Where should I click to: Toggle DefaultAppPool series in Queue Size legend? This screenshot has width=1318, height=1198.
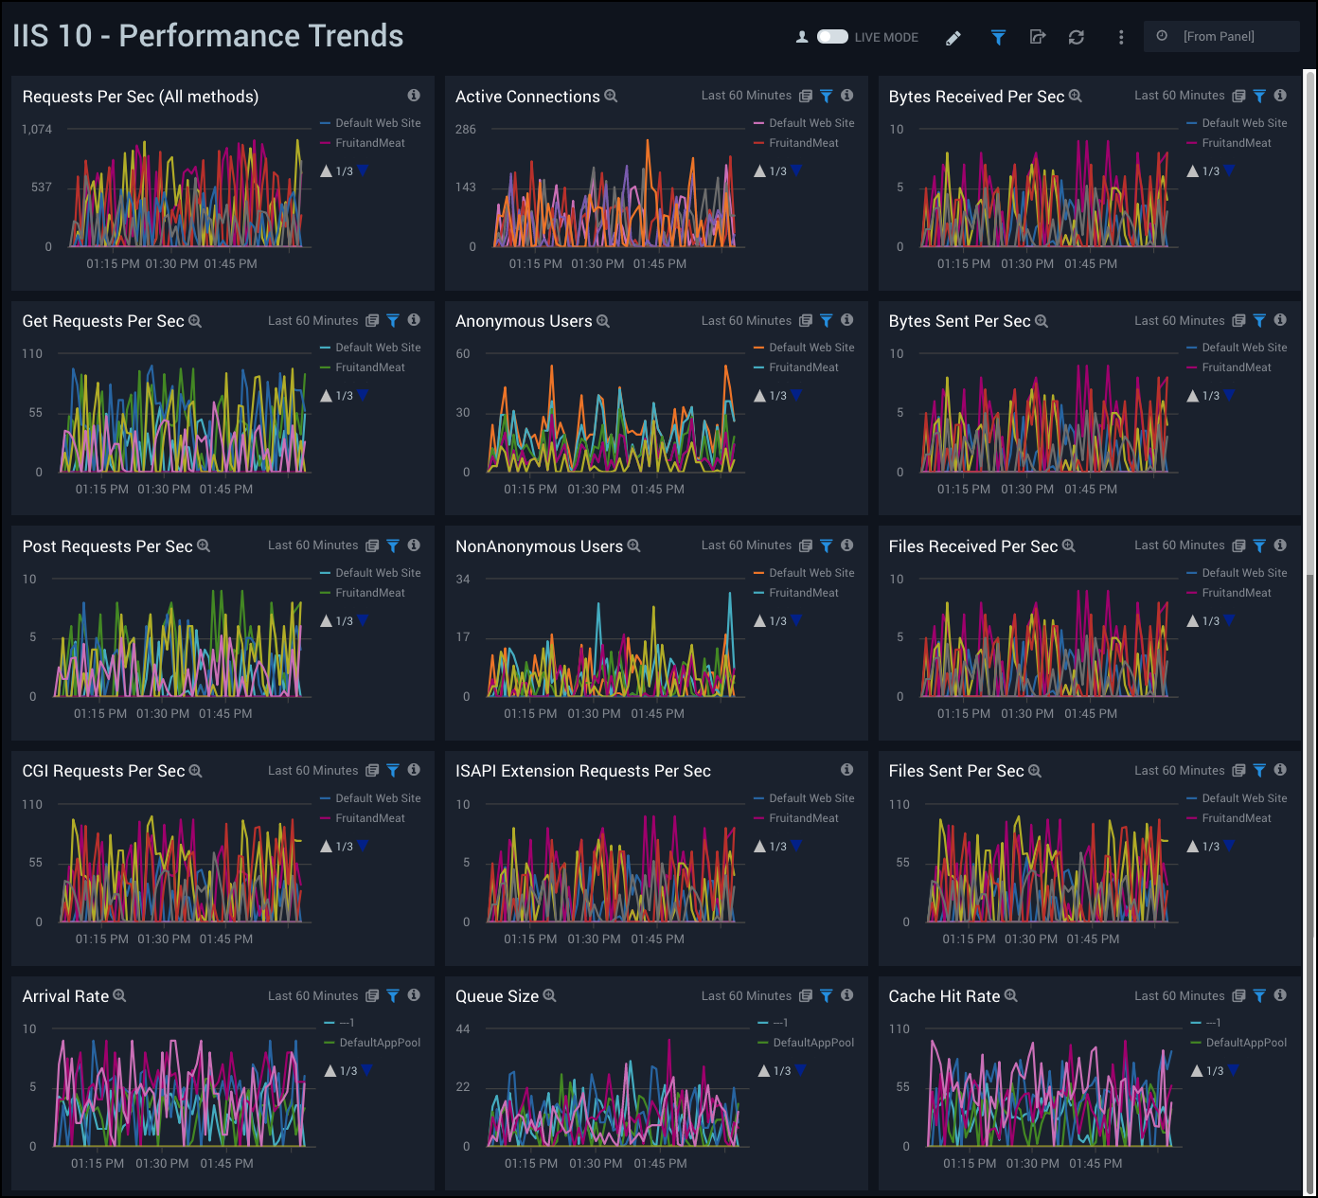pyautogui.click(x=807, y=1043)
